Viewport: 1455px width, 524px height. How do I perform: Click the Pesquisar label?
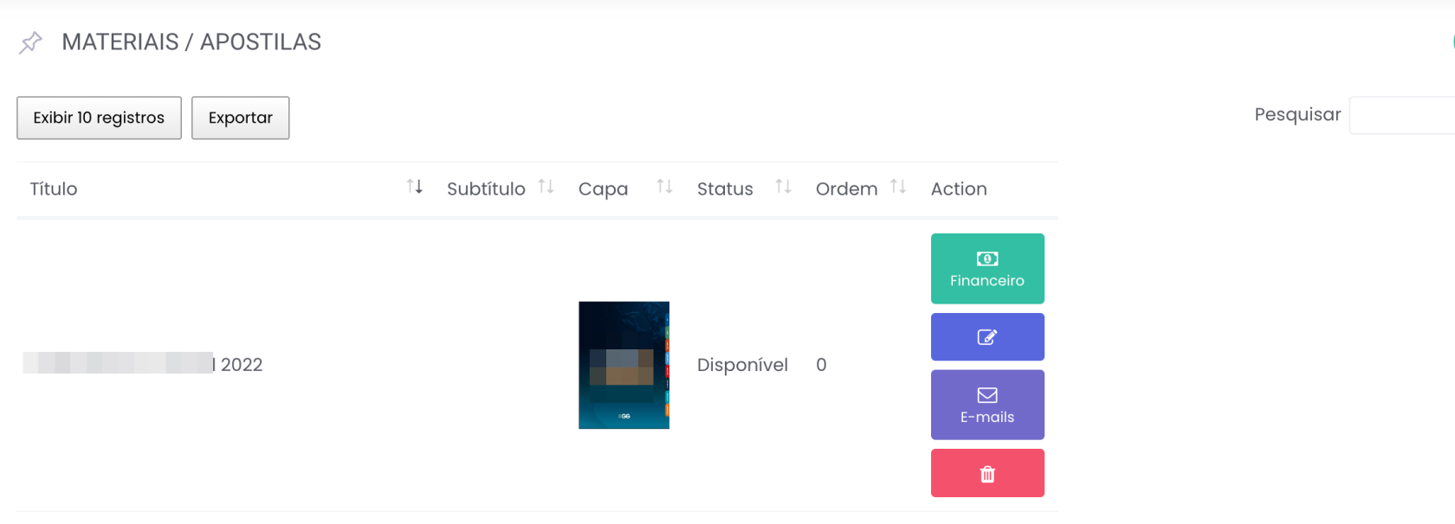(x=1297, y=115)
